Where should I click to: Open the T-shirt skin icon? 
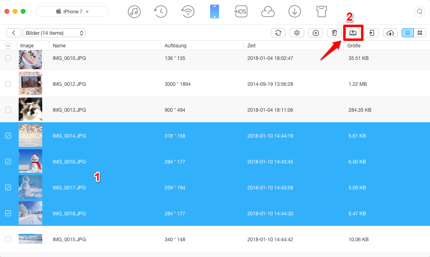coord(321,12)
